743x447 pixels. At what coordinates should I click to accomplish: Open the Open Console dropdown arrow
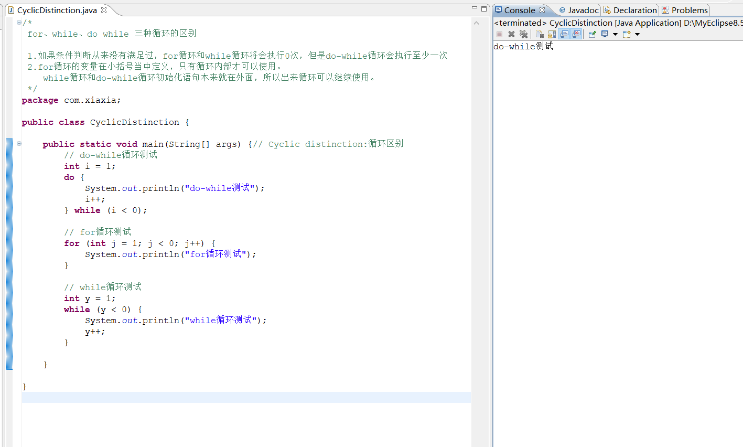pyautogui.click(x=638, y=35)
